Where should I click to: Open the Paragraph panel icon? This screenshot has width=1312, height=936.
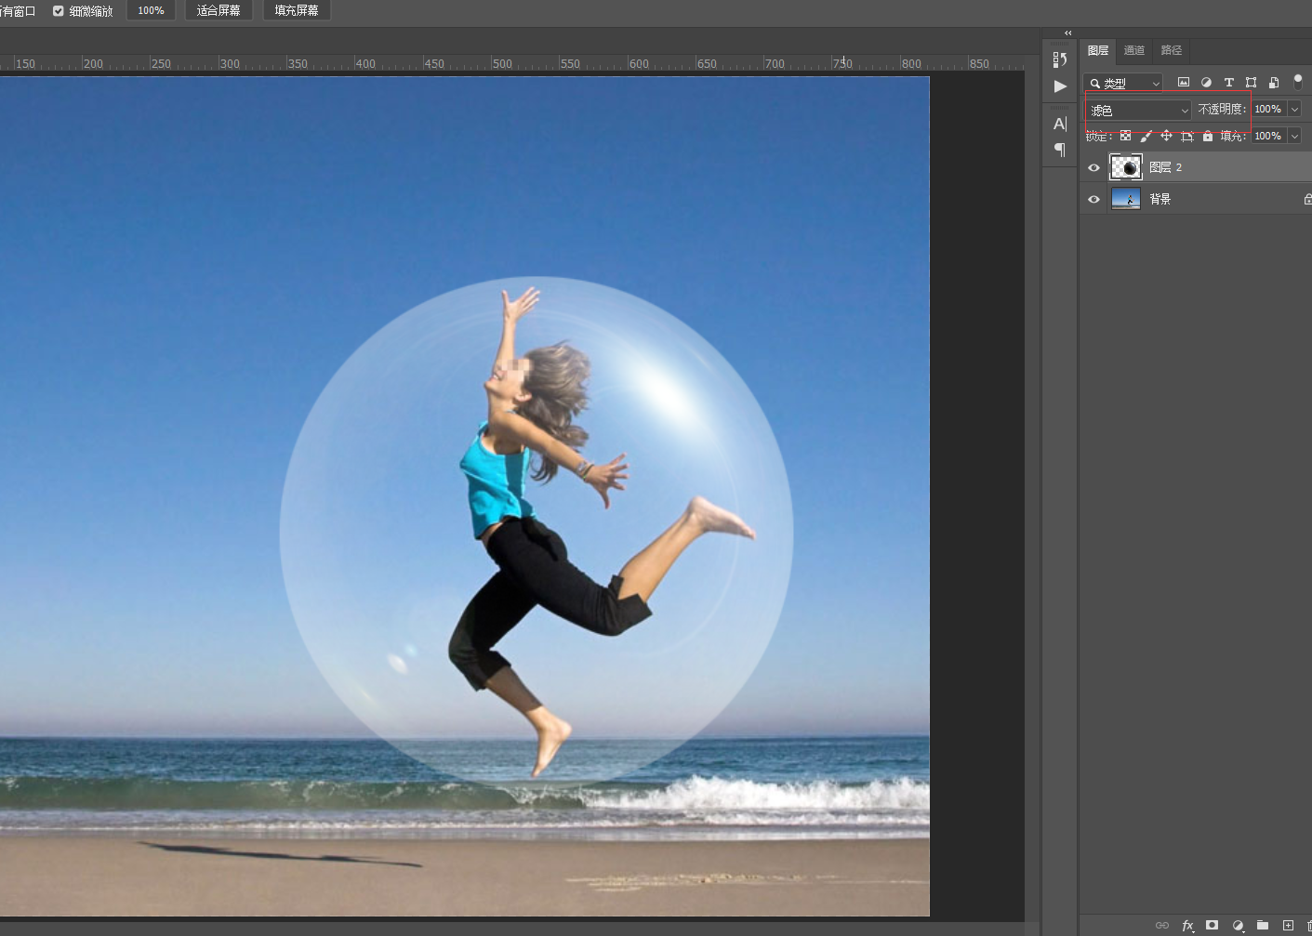point(1060,150)
